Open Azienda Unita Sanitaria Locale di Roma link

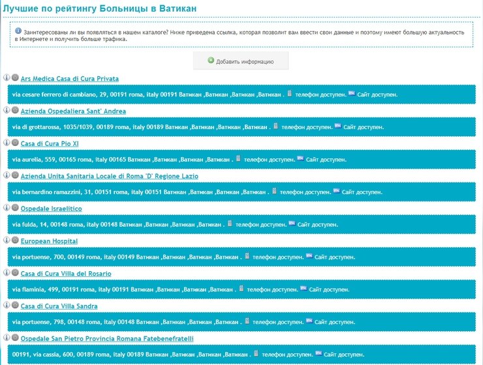(109, 177)
